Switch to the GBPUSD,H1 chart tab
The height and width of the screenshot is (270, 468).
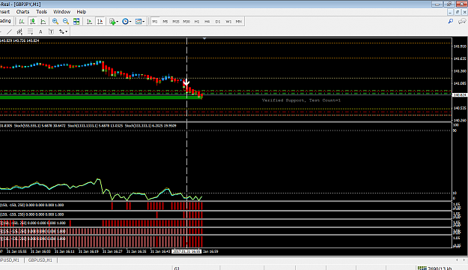click(40, 260)
